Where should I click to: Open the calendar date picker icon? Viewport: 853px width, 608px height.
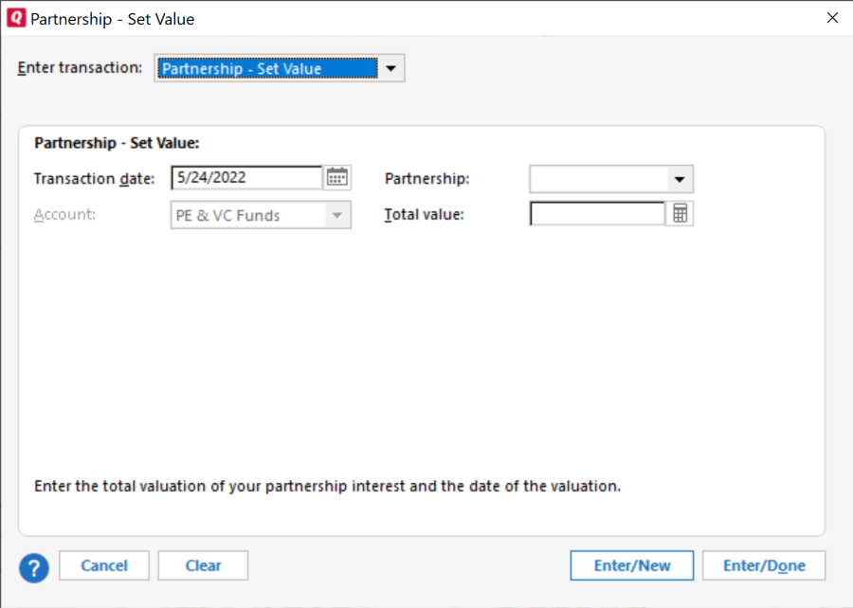pyautogui.click(x=337, y=178)
